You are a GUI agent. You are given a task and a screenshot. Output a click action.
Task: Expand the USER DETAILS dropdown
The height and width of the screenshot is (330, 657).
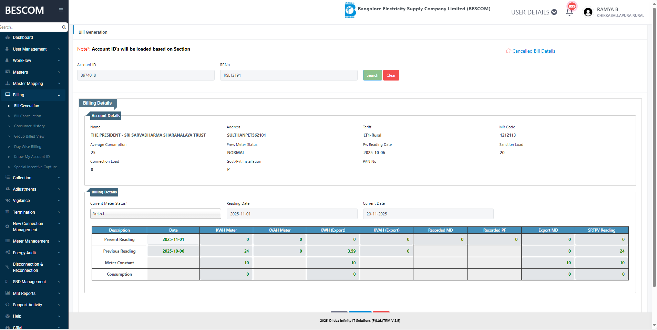click(534, 12)
